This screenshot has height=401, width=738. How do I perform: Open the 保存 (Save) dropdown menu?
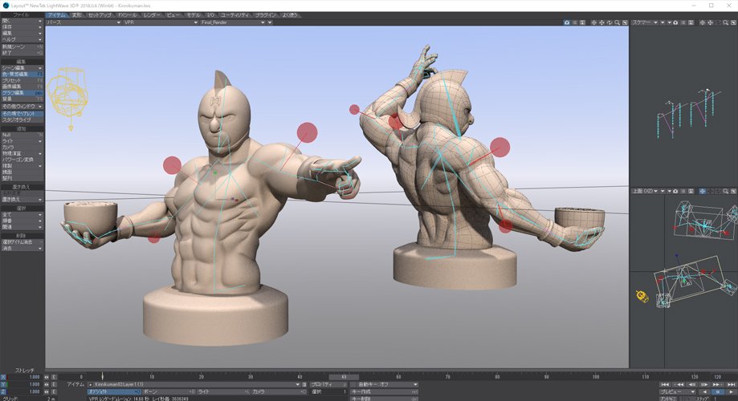pos(22,27)
